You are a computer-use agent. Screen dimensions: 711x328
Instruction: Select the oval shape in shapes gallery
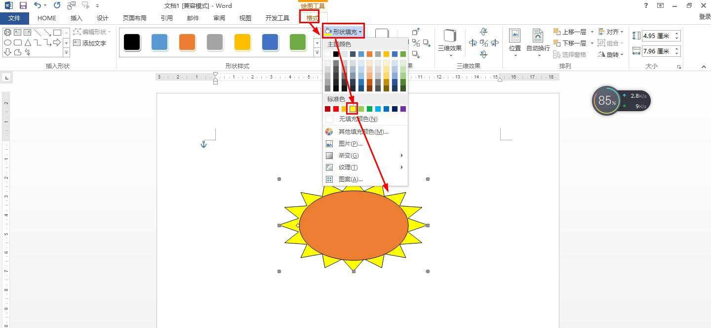click(7, 42)
